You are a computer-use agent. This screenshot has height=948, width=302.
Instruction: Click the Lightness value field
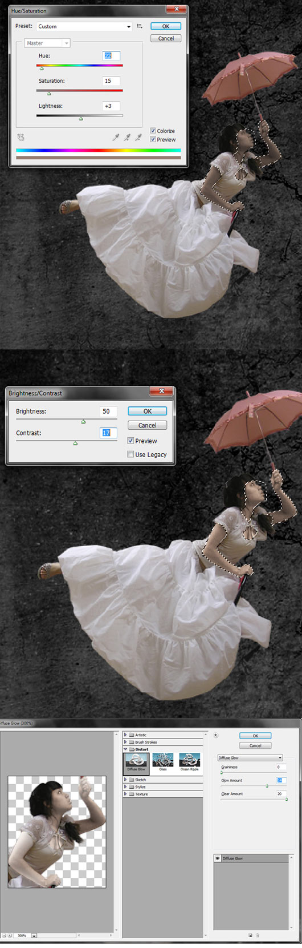click(111, 106)
